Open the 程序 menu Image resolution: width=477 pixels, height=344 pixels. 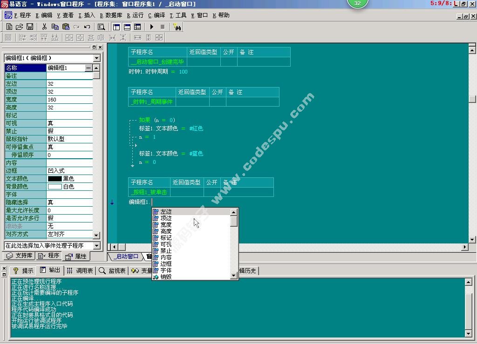coord(22,15)
